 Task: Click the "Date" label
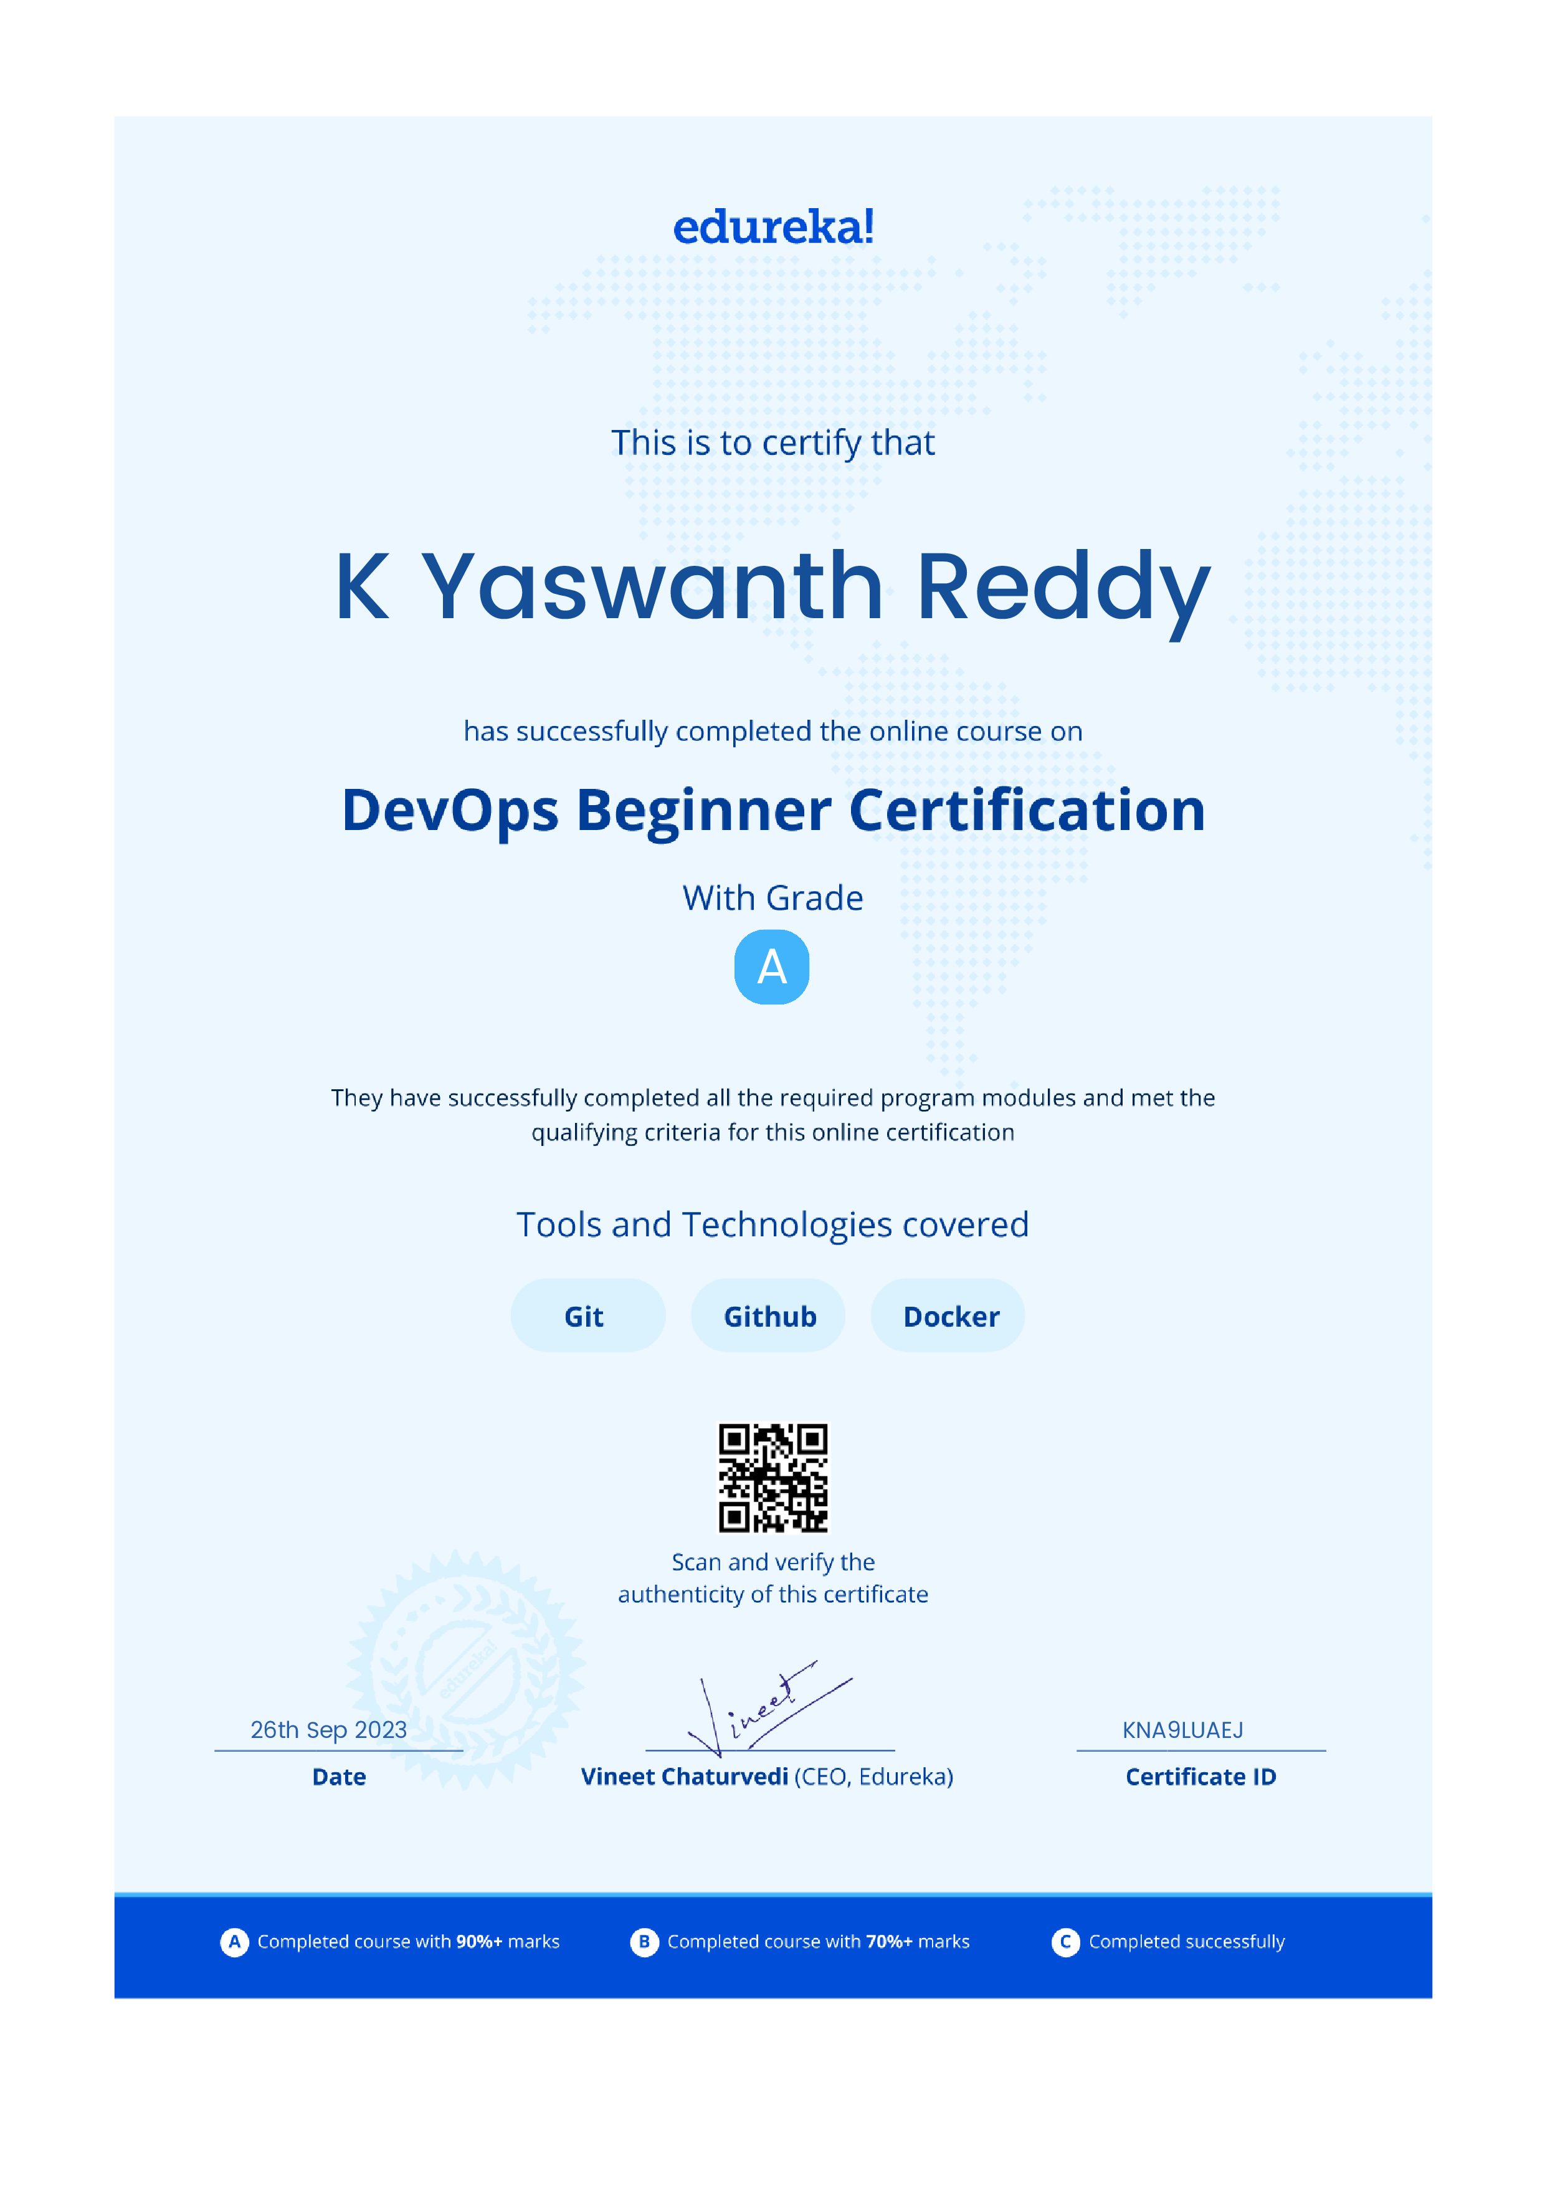[x=339, y=1777]
